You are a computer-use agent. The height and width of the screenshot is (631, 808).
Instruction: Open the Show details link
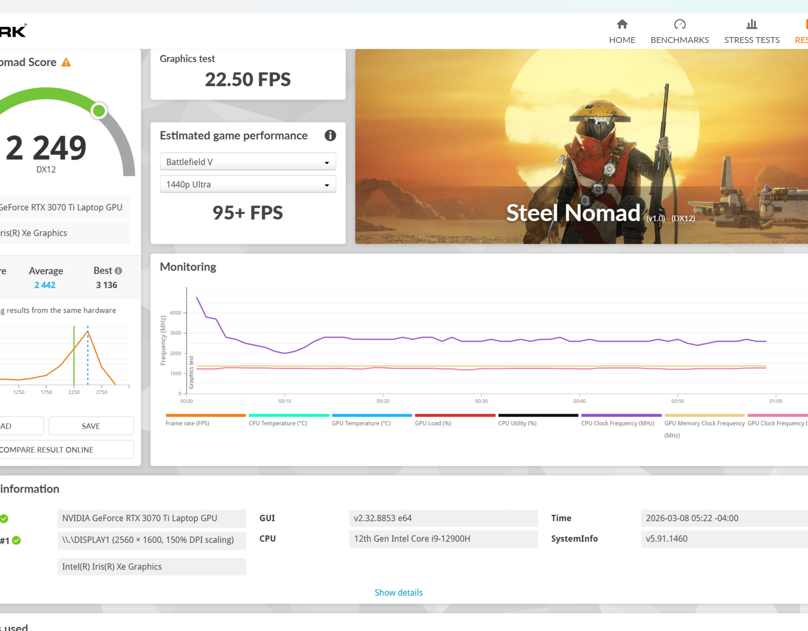(398, 592)
